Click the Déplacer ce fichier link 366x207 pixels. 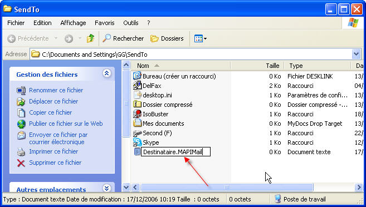coord(53,101)
